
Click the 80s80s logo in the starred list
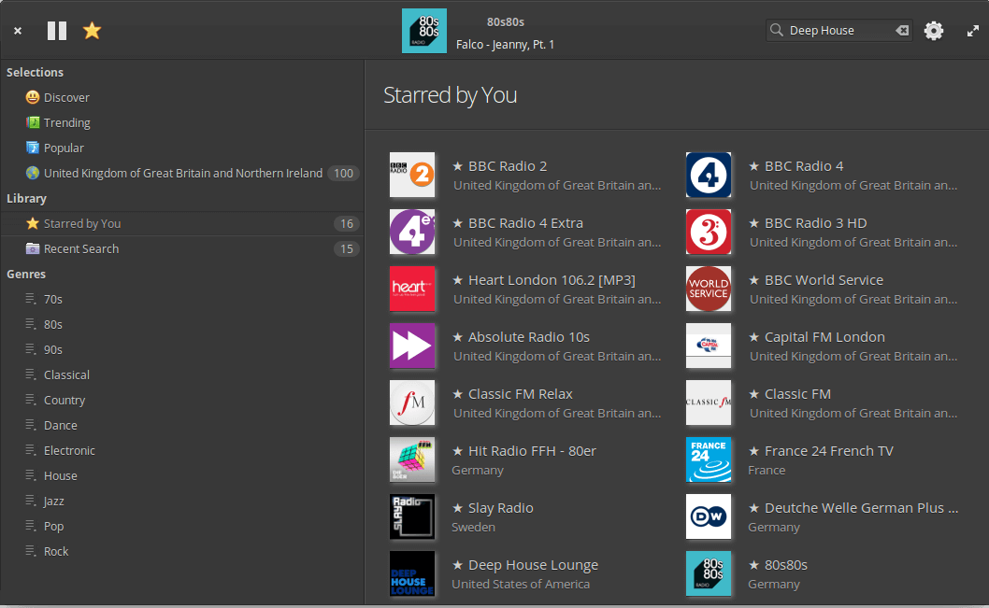point(709,574)
